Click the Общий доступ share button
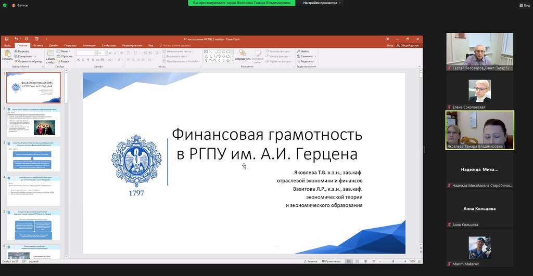The width and height of the screenshot is (533, 276). click(408, 46)
